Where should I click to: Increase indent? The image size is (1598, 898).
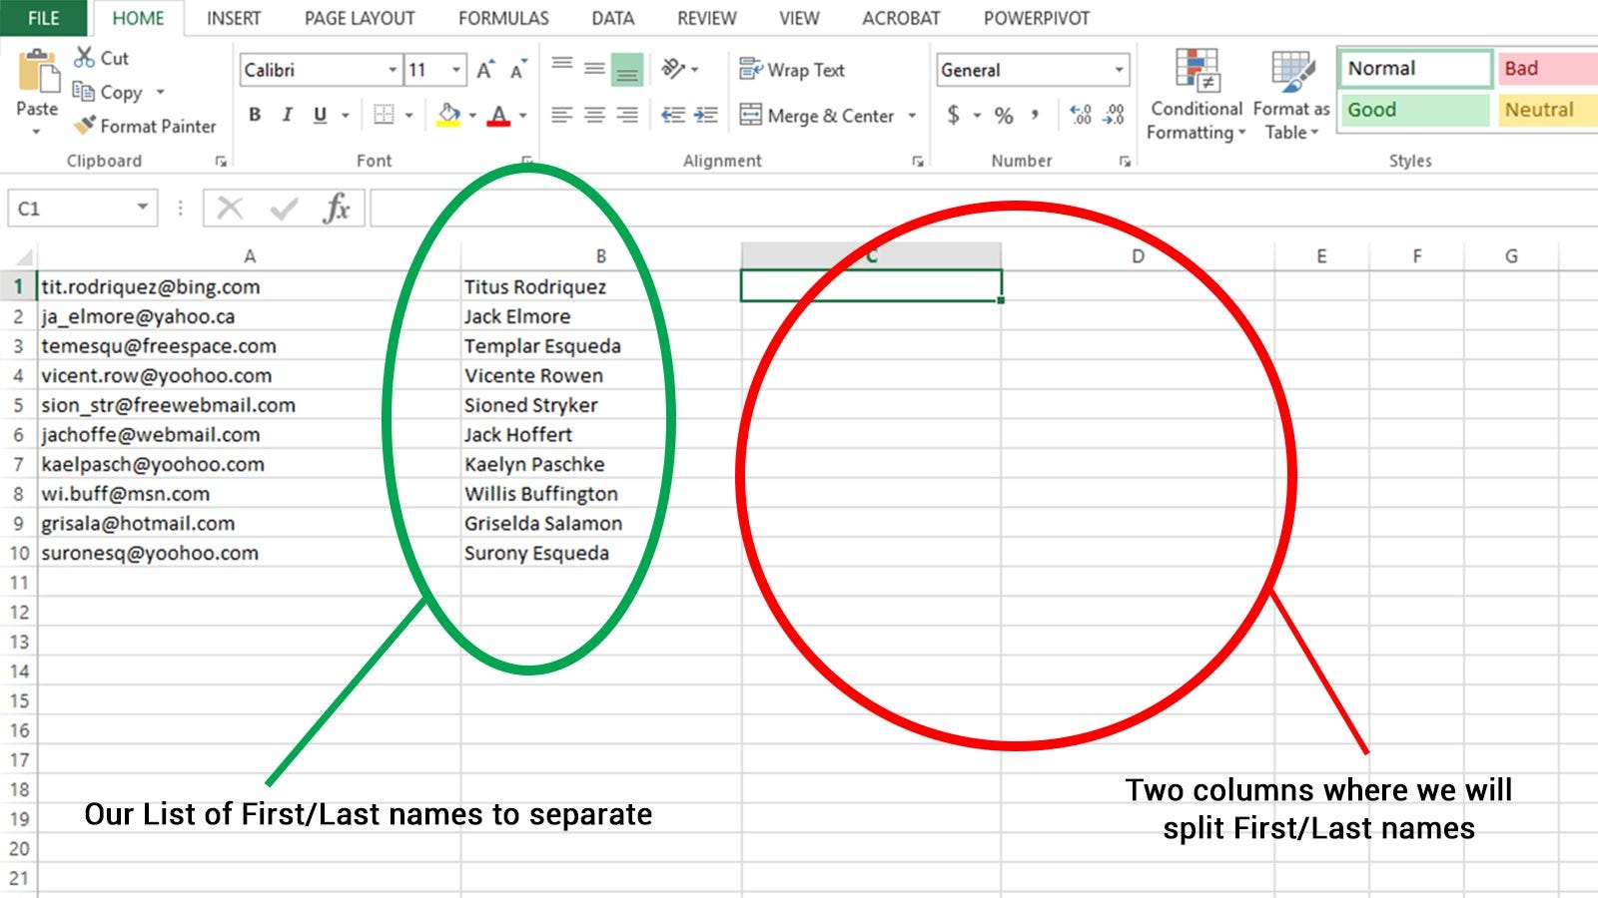(706, 115)
